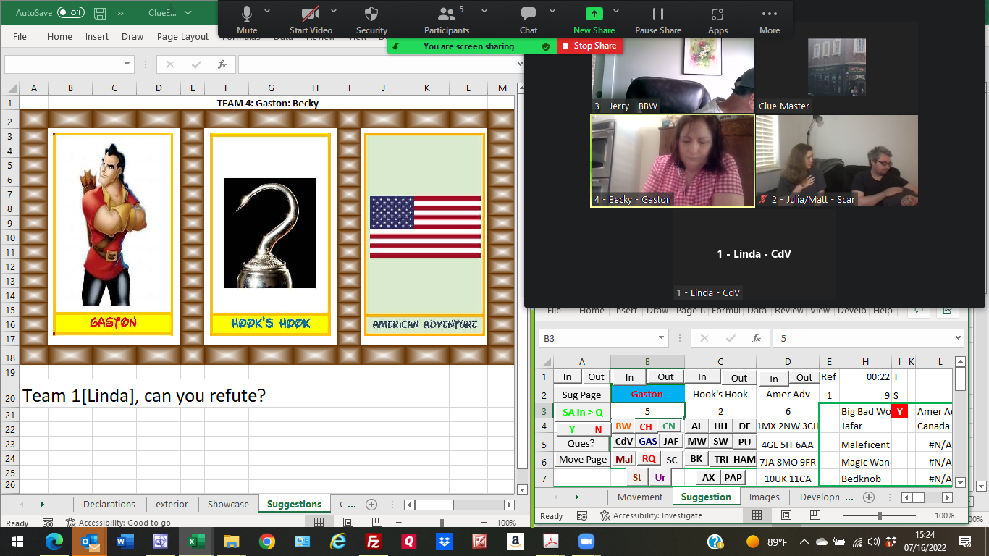Start Video from the Zoom toolbar
The height and width of the screenshot is (556, 989).
pyautogui.click(x=311, y=20)
